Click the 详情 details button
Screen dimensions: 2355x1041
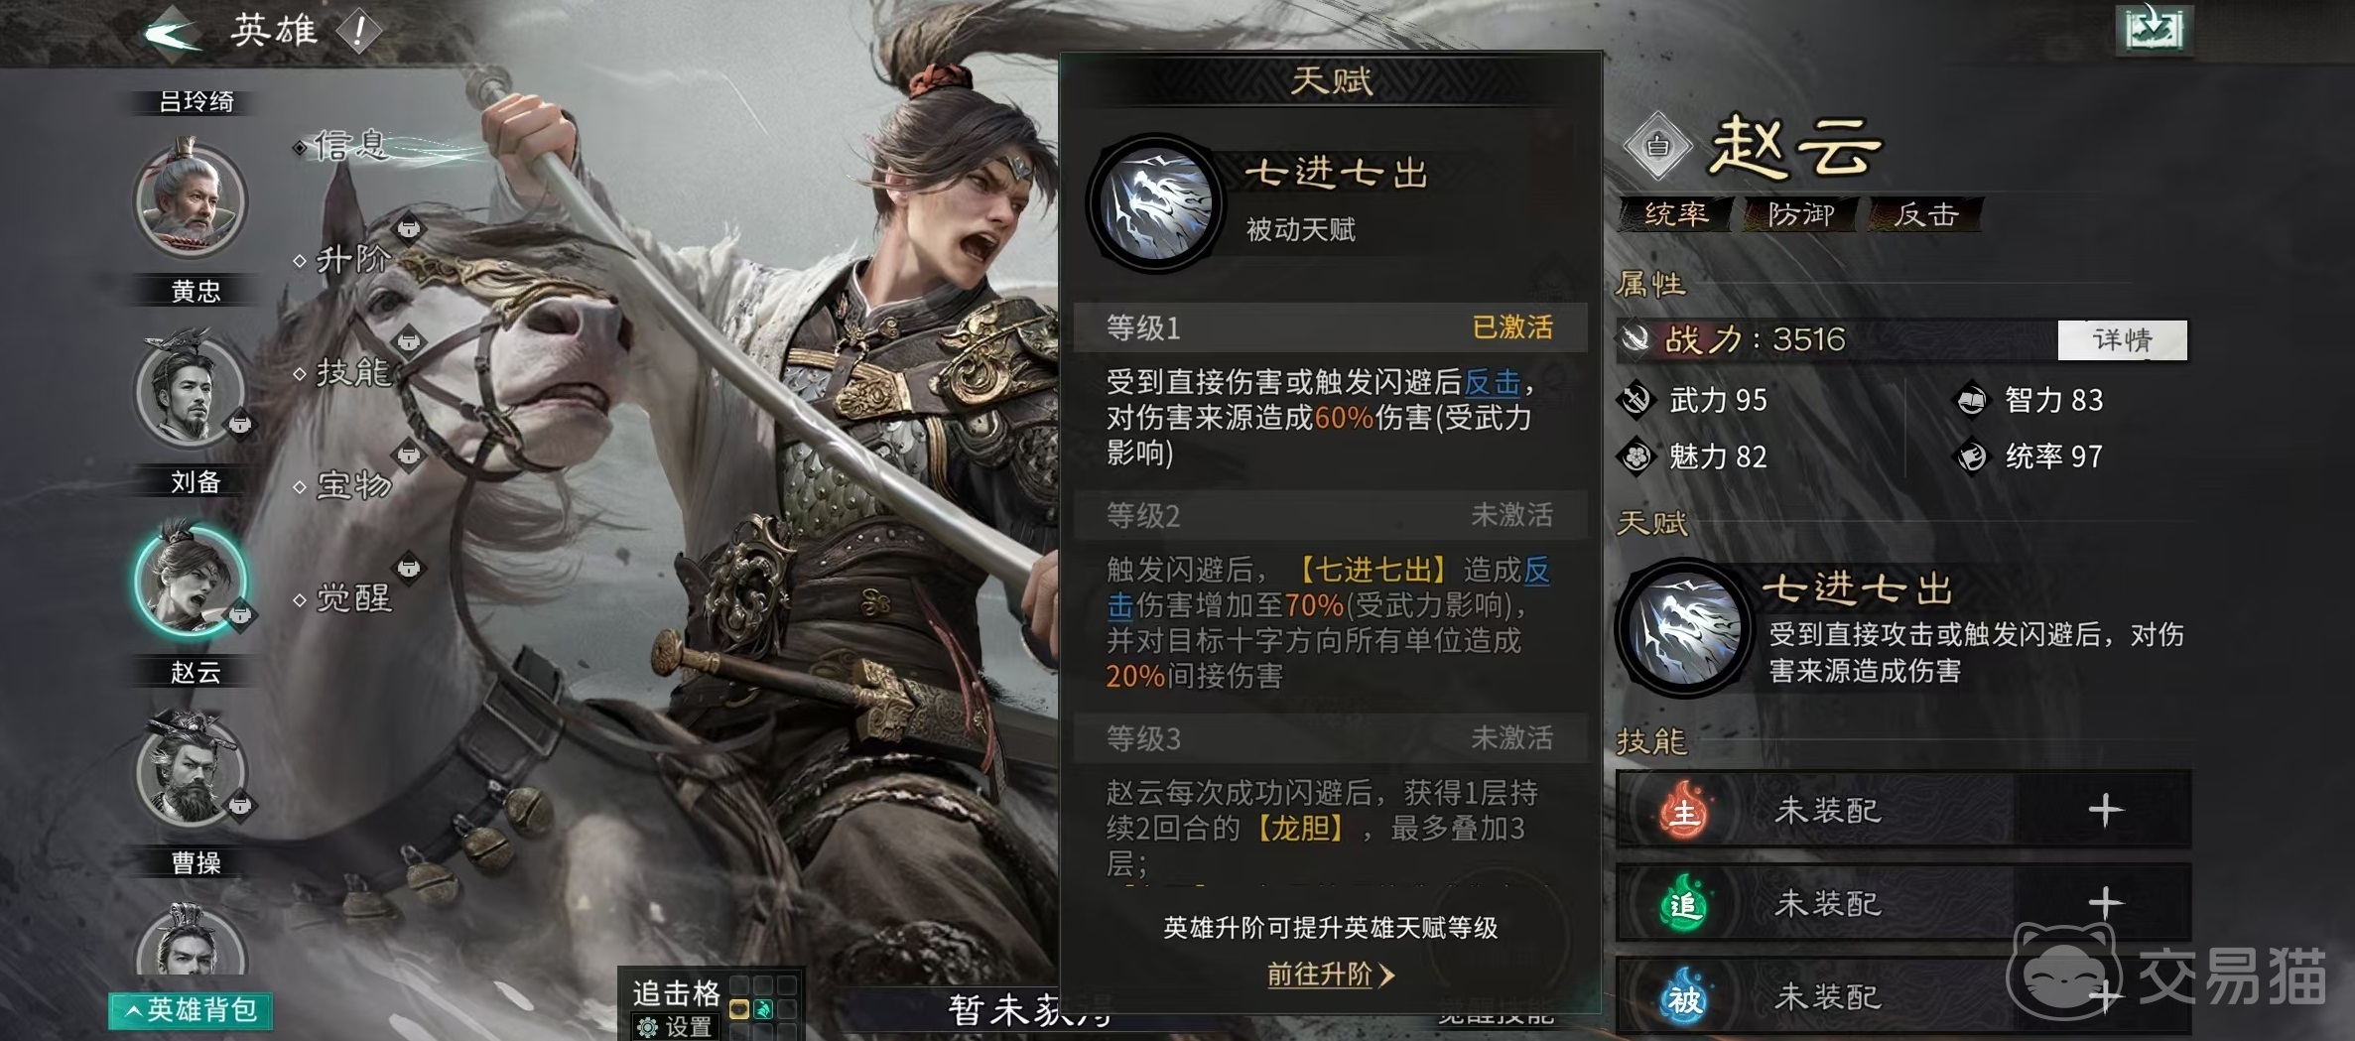pyautogui.click(x=2122, y=339)
